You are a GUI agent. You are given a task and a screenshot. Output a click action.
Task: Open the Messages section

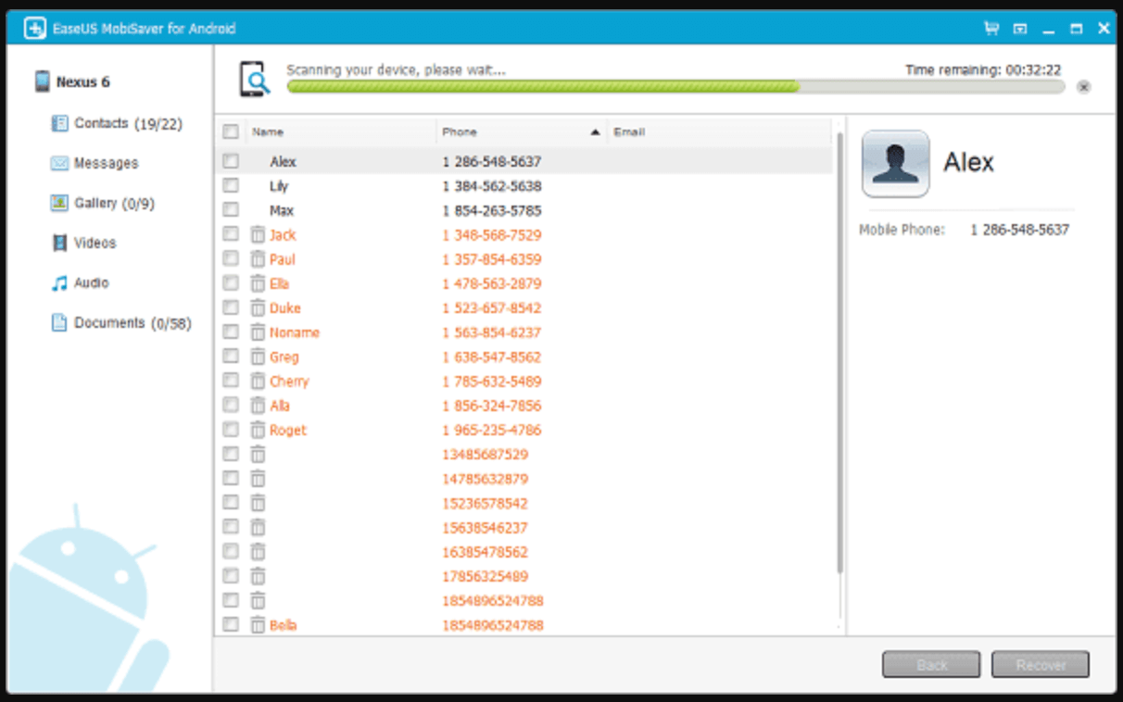pyautogui.click(x=105, y=162)
